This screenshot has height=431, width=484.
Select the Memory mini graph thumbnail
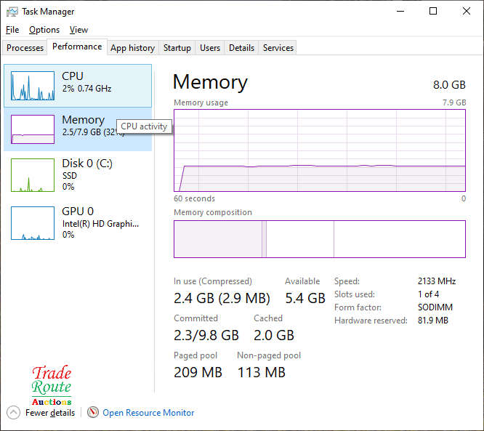coord(33,129)
